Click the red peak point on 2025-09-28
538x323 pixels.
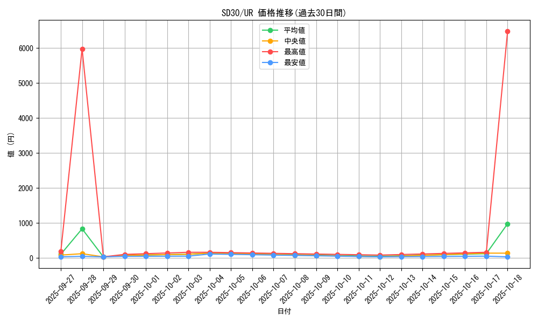pyautogui.click(x=82, y=48)
